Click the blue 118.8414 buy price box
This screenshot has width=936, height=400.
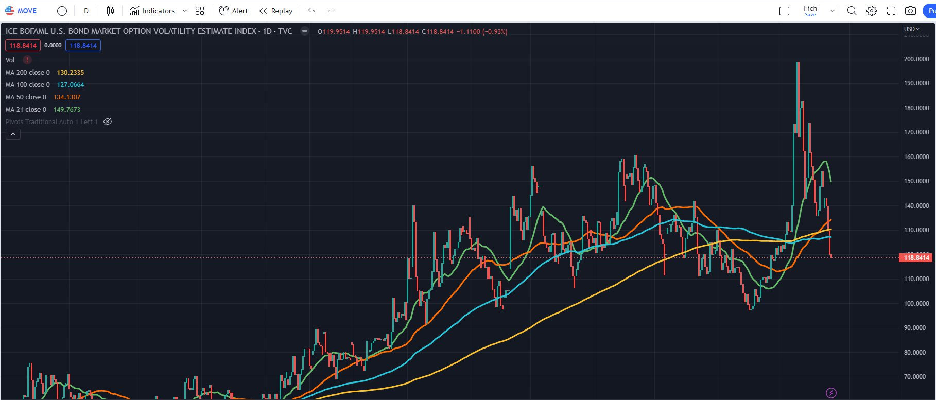pyautogui.click(x=83, y=45)
